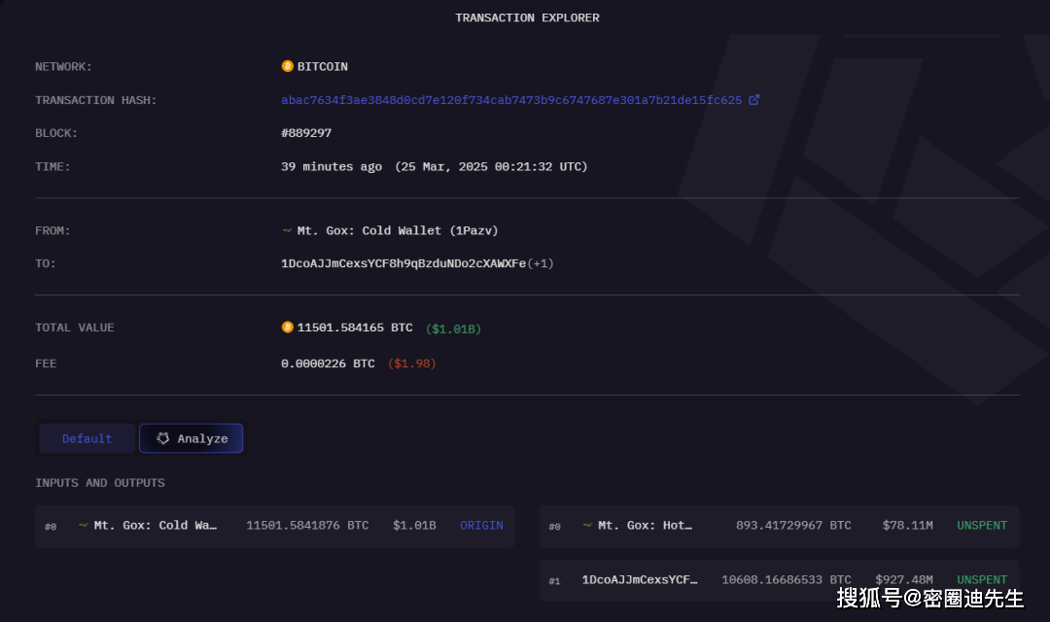Click the $1.01B value on input #0
Screen dimensions: 1050x622
point(414,525)
